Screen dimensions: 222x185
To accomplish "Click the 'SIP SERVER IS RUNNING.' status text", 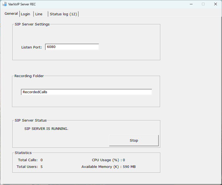I will click(x=46, y=129).
